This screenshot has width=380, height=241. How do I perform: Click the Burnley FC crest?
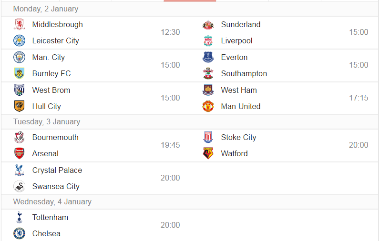[x=19, y=73]
